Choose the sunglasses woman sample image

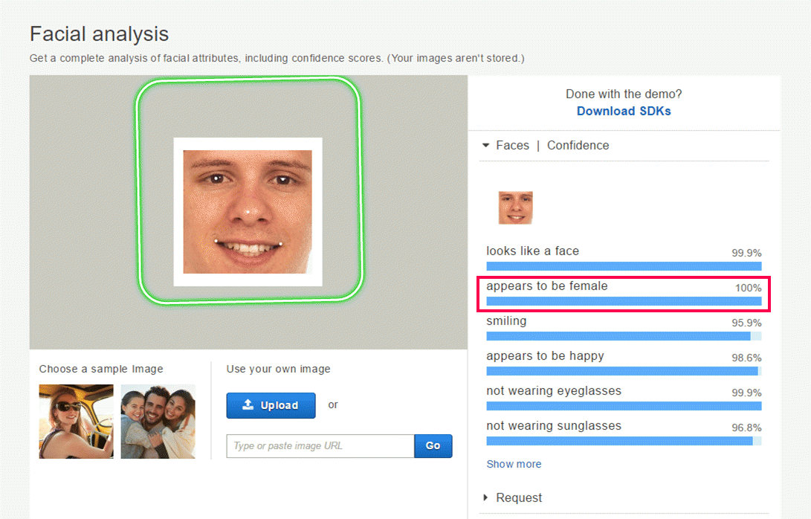pos(76,421)
